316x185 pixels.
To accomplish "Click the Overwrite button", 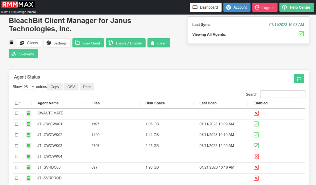I will (x=23, y=54).
